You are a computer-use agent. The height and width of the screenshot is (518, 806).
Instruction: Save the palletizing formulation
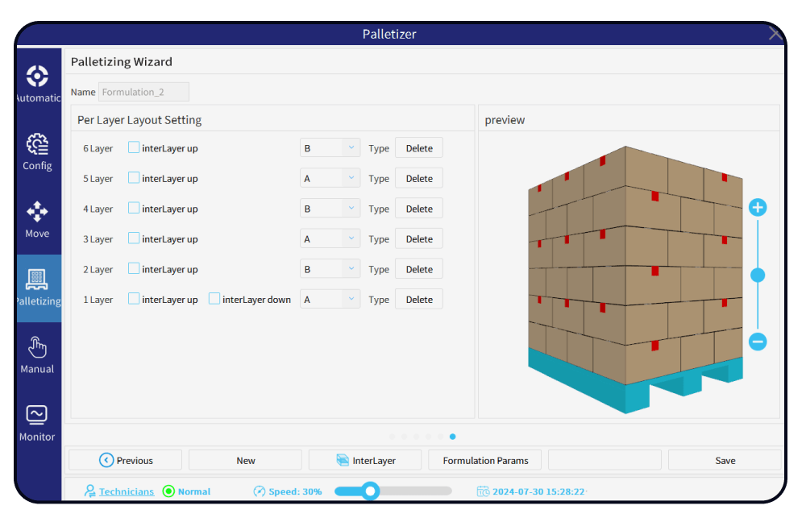click(x=725, y=461)
